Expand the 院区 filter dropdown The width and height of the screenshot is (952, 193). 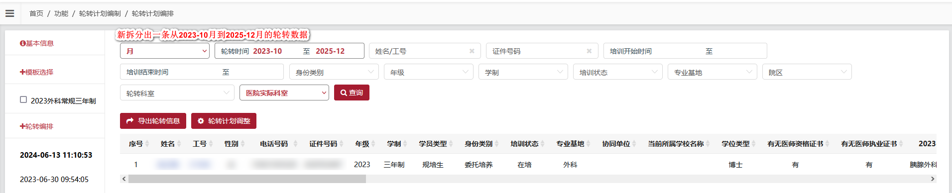(807, 72)
